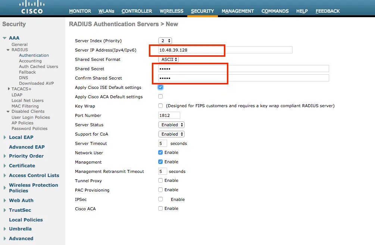The height and width of the screenshot is (245, 375).
Task: Collapse the AAA section arrow
Action: [4, 38]
